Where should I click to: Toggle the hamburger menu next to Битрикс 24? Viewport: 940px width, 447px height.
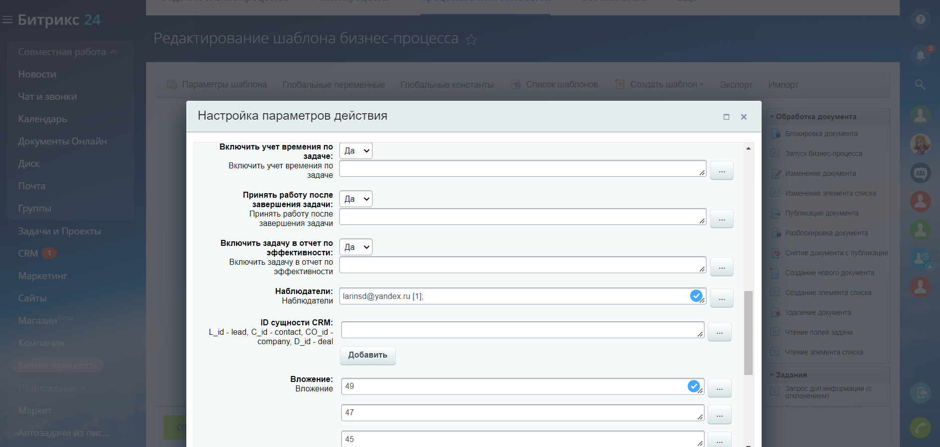[x=7, y=20]
